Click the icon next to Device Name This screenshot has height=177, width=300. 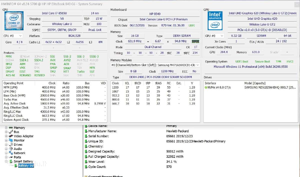pos(86,126)
